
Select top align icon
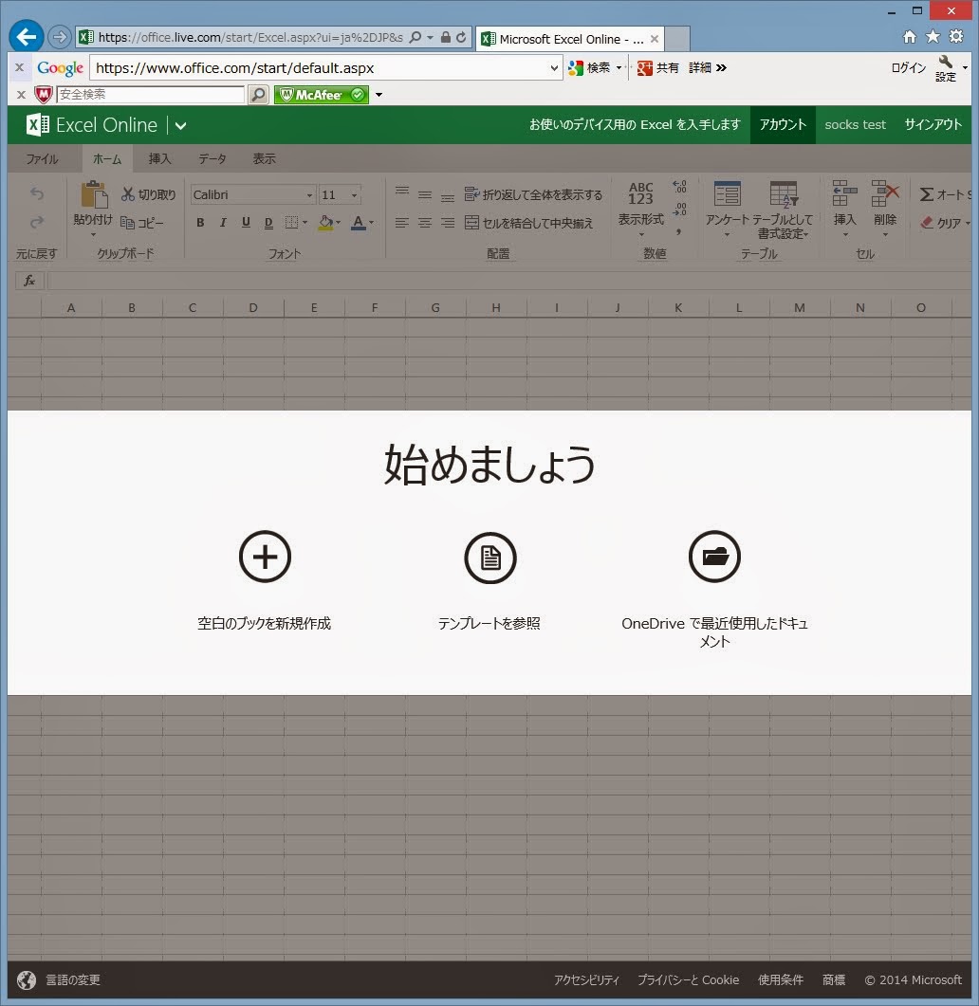(402, 192)
